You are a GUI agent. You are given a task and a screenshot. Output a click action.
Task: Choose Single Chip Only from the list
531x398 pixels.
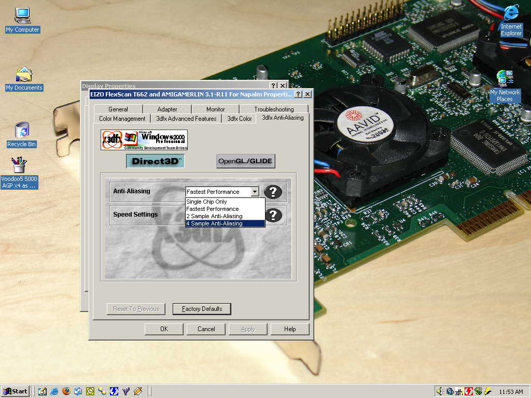coord(225,202)
